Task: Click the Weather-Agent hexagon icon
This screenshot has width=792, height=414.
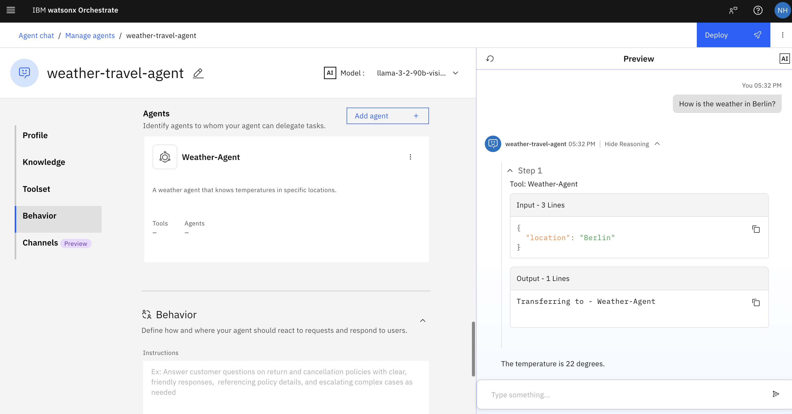Action: pos(165,157)
